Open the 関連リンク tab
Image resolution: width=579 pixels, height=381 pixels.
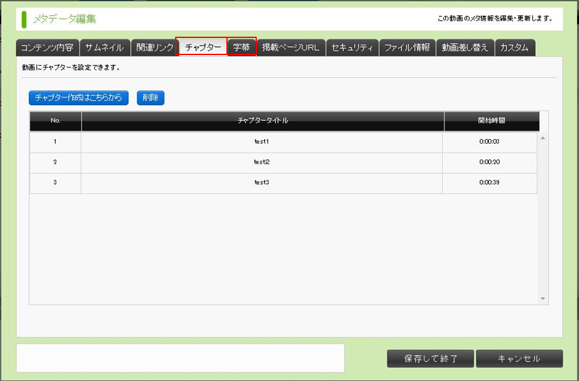pos(154,47)
